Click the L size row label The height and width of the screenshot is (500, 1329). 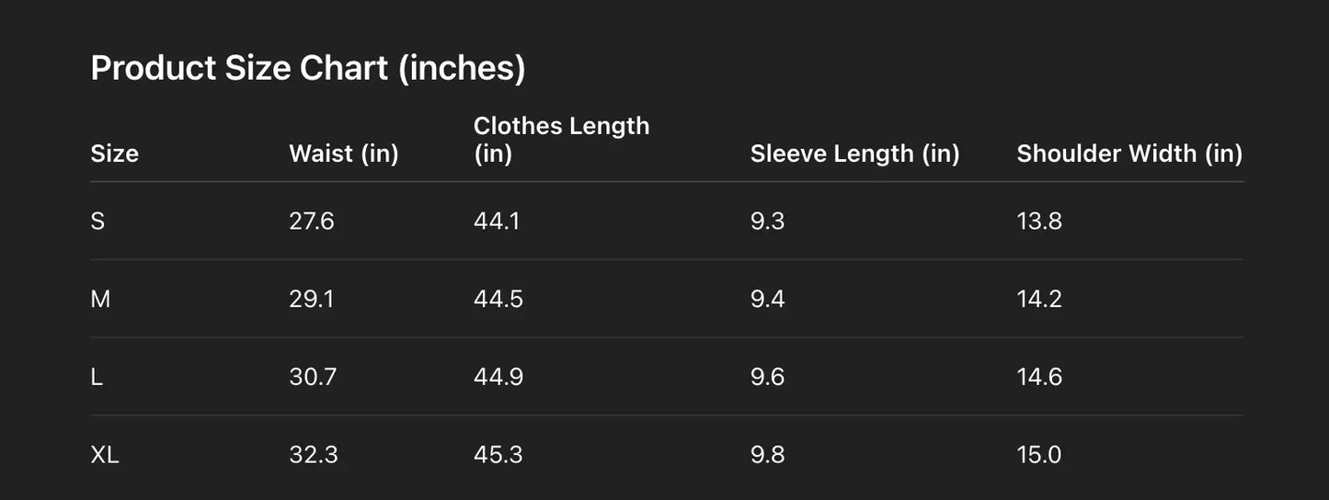click(x=97, y=377)
